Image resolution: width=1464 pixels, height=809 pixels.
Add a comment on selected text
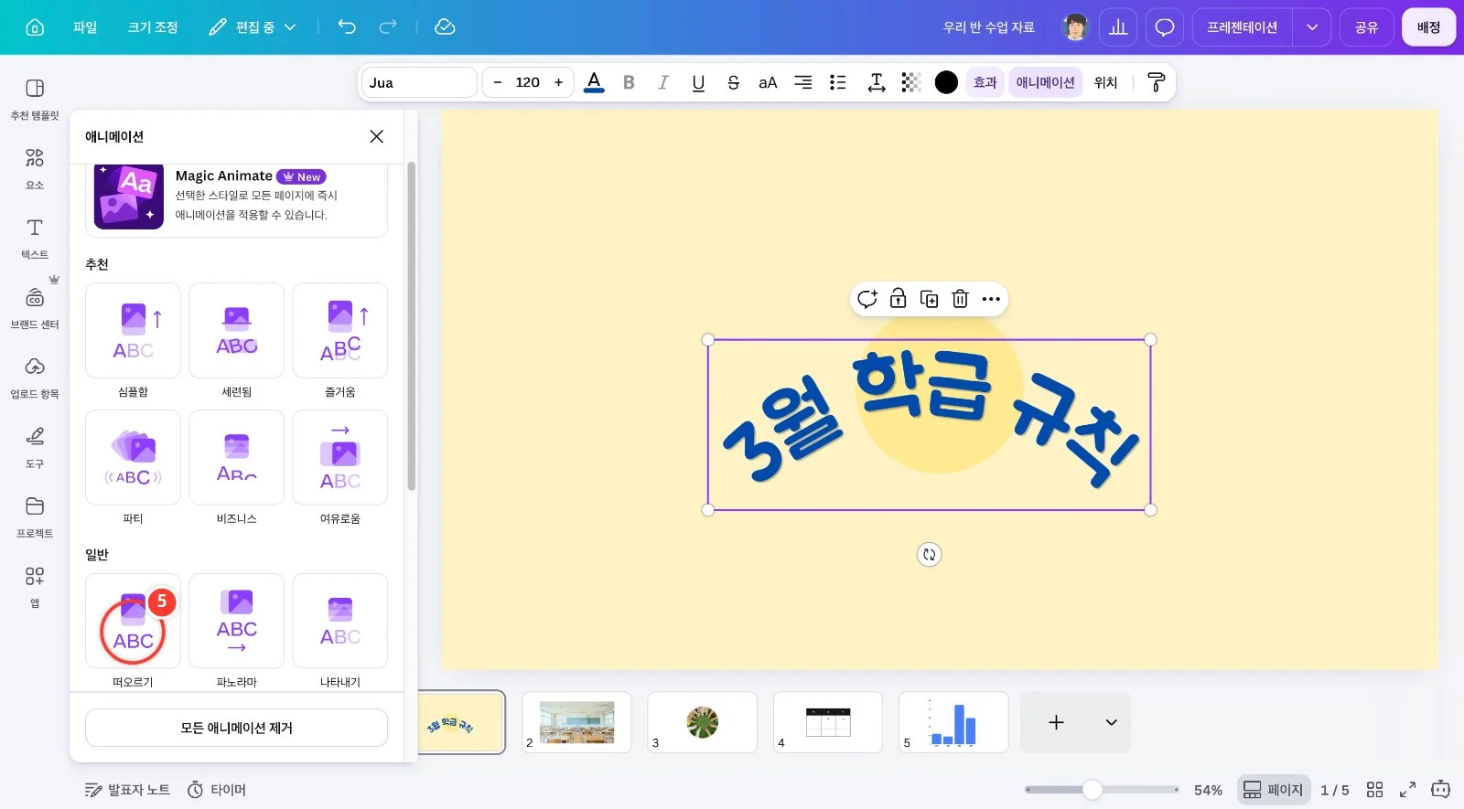coord(867,299)
